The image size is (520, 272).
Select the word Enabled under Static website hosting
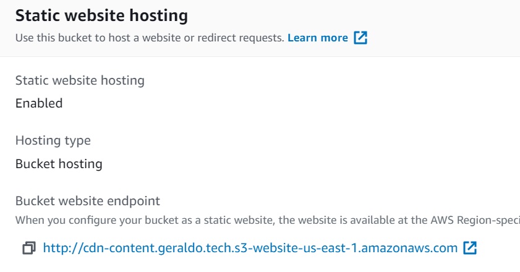tap(39, 103)
